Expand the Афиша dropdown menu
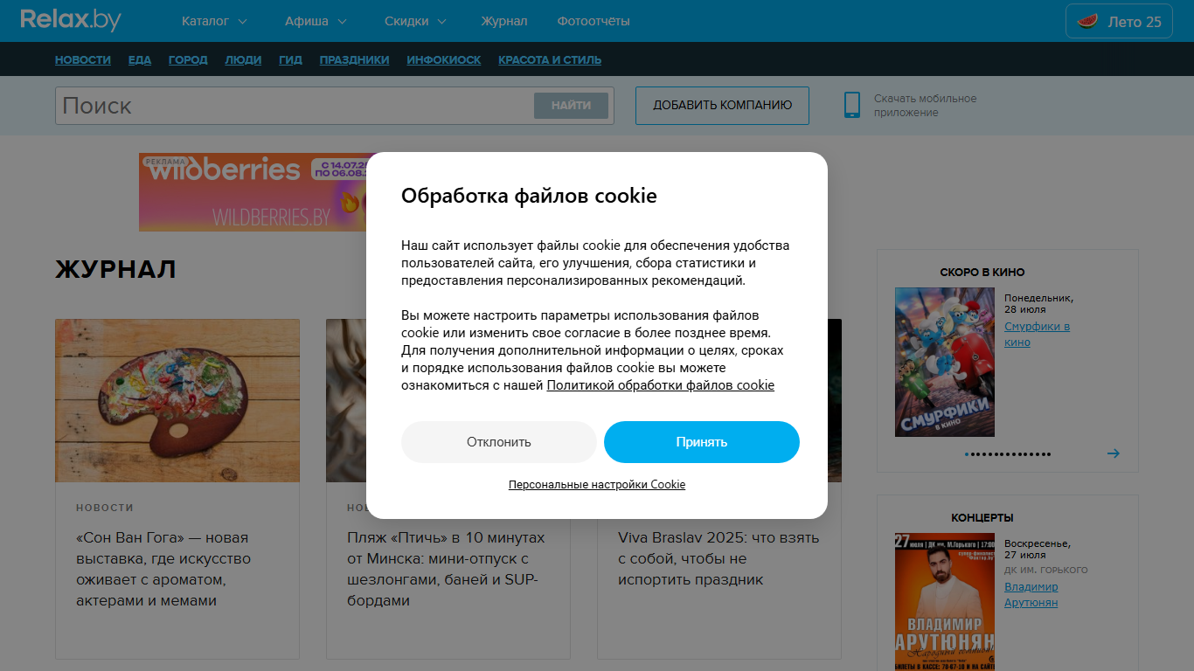 316,21
